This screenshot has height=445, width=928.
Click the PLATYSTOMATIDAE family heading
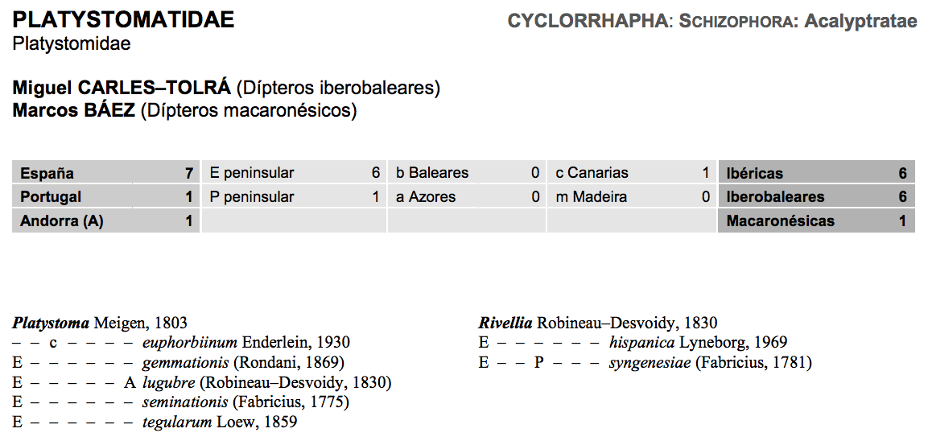pos(123,20)
